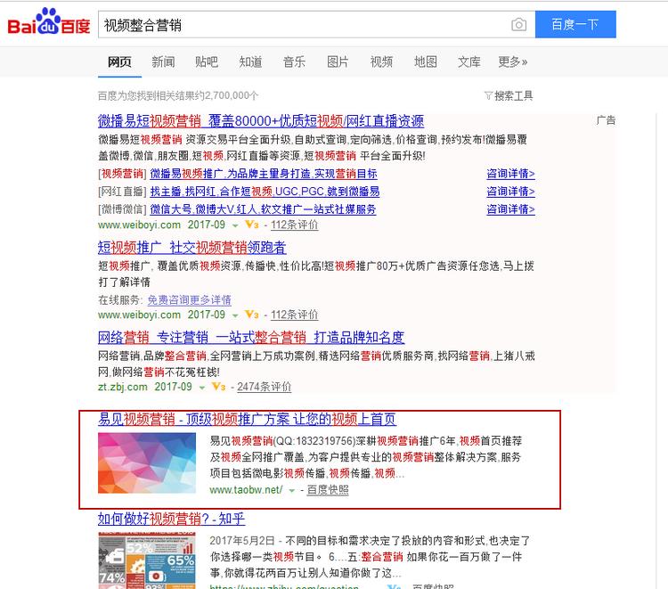Image resolution: width=668 pixels, height=589 pixels.
Task: Open 112条评价 under the first weiboyi ad
Action: (x=295, y=225)
